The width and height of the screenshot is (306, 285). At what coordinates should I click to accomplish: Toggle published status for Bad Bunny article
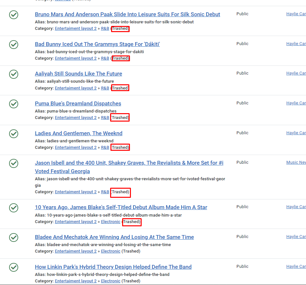pyautogui.click(x=14, y=44)
